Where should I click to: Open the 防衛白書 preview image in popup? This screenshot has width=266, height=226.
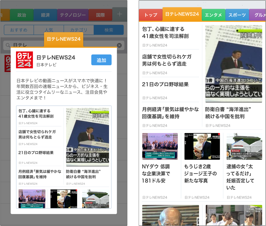click(x=88, y=137)
